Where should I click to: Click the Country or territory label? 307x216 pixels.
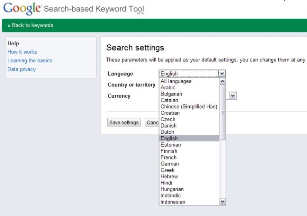131,85
